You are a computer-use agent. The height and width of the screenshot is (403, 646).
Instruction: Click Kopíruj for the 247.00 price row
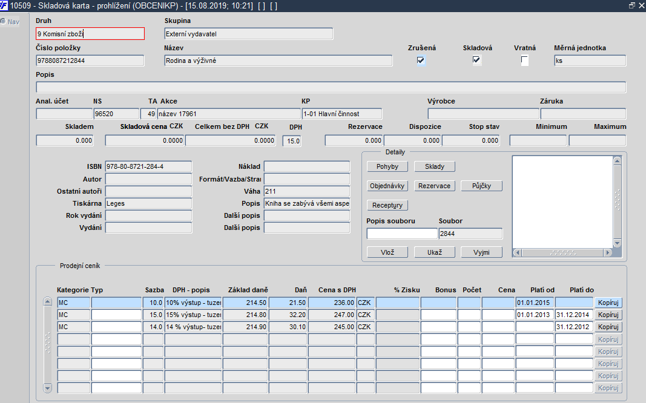608,315
